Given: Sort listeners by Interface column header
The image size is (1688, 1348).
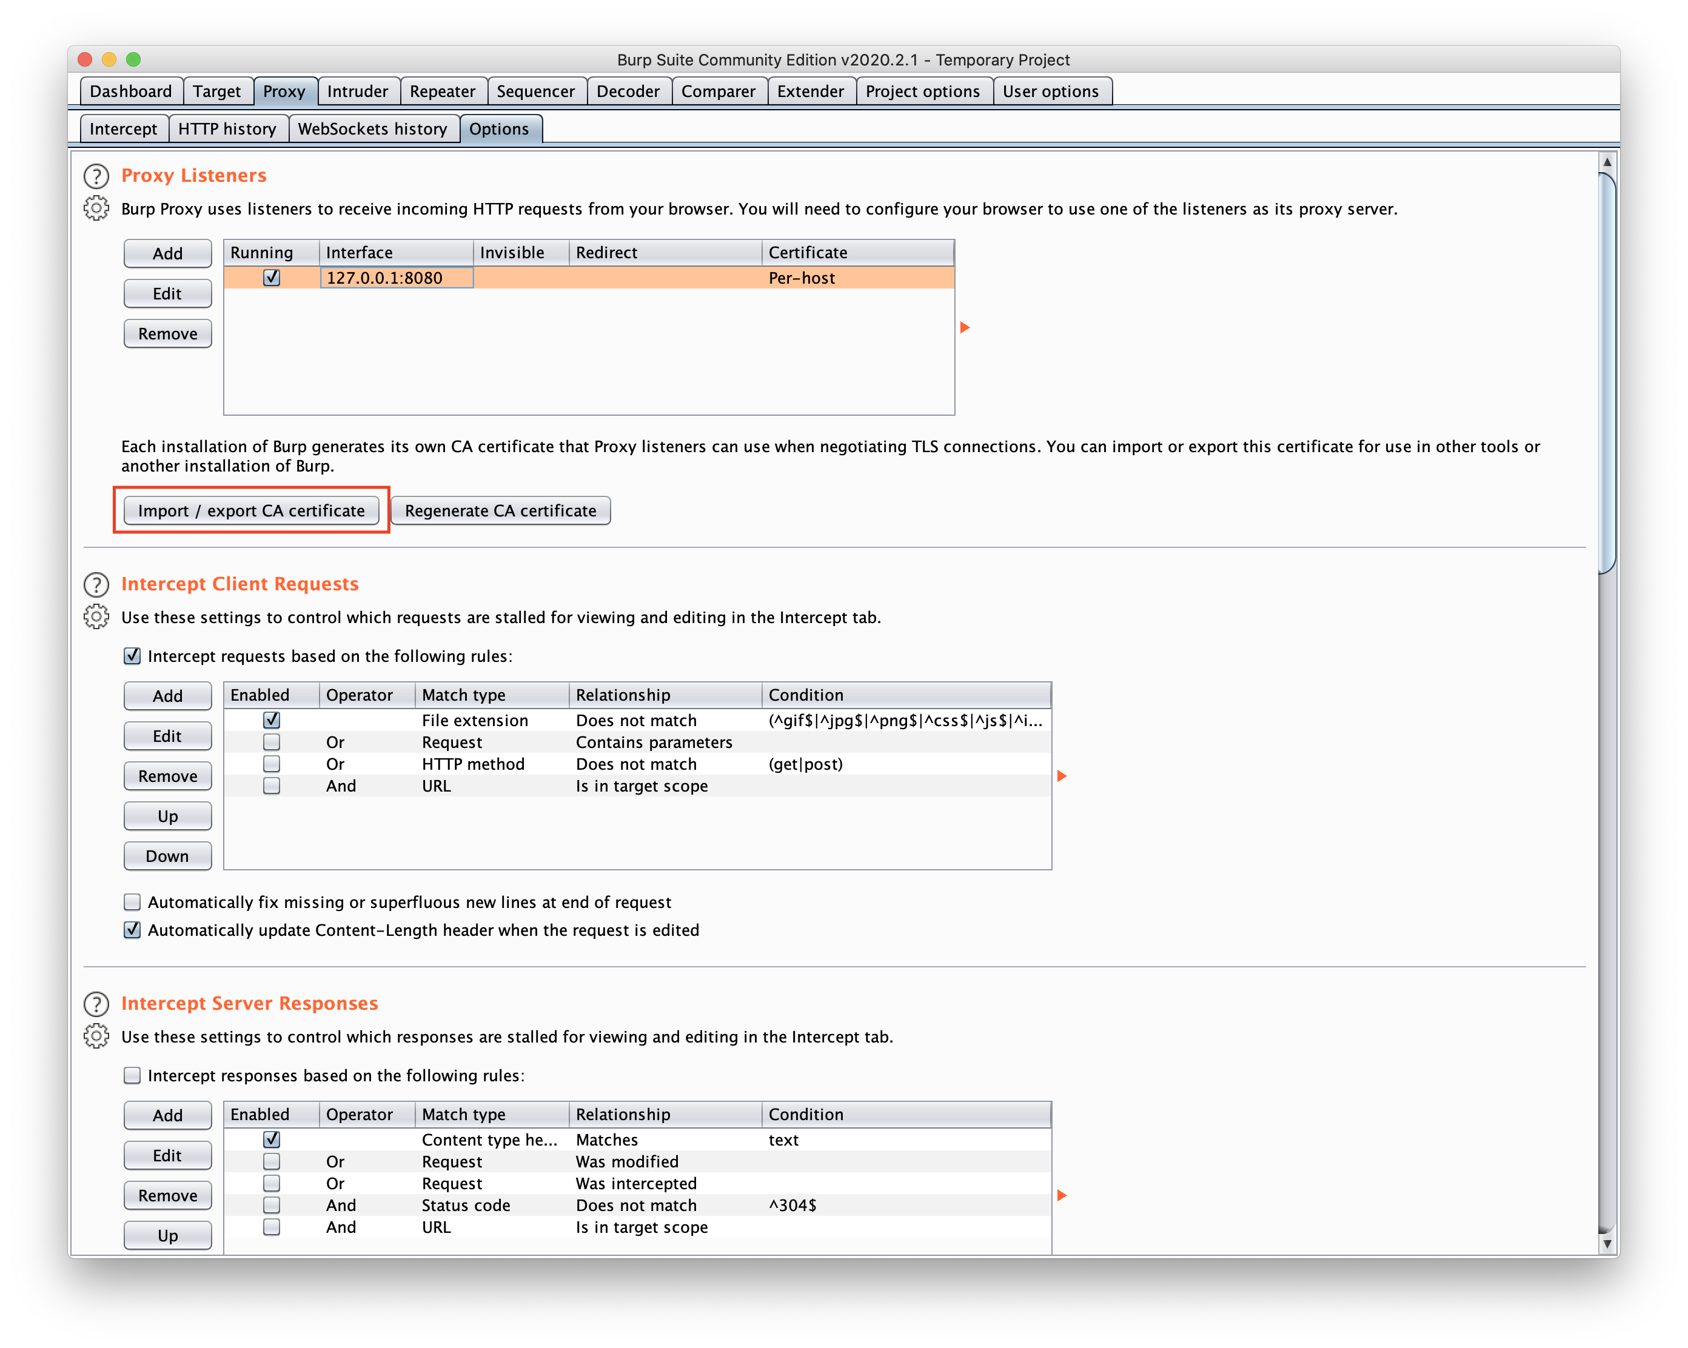Looking at the screenshot, I should (396, 252).
